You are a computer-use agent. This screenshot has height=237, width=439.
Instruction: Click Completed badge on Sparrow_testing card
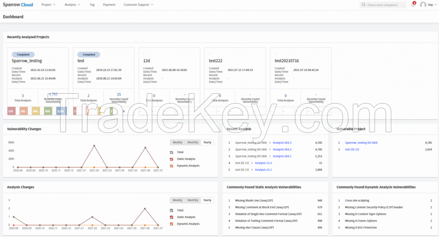(x=23, y=54)
